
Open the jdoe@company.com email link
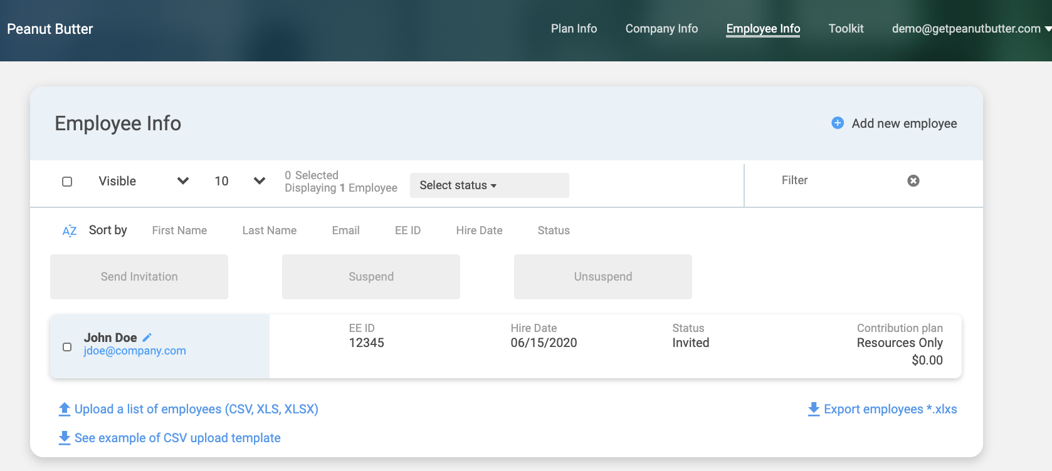point(135,351)
